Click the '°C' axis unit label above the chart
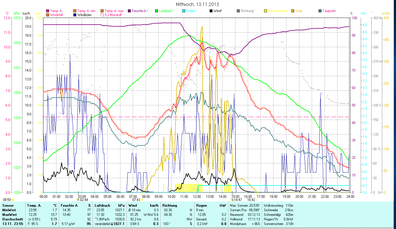The width and height of the screenshot is (396, 229). click(x=7, y=13)
